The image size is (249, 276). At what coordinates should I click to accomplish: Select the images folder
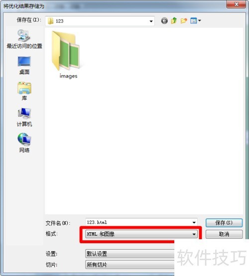click(x=67, y=55)
